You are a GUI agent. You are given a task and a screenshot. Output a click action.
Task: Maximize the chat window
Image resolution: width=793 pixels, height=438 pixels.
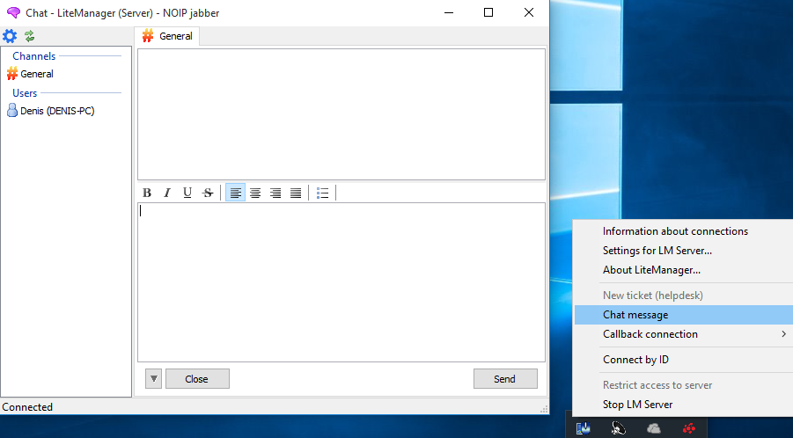click(x=488, y=12)
